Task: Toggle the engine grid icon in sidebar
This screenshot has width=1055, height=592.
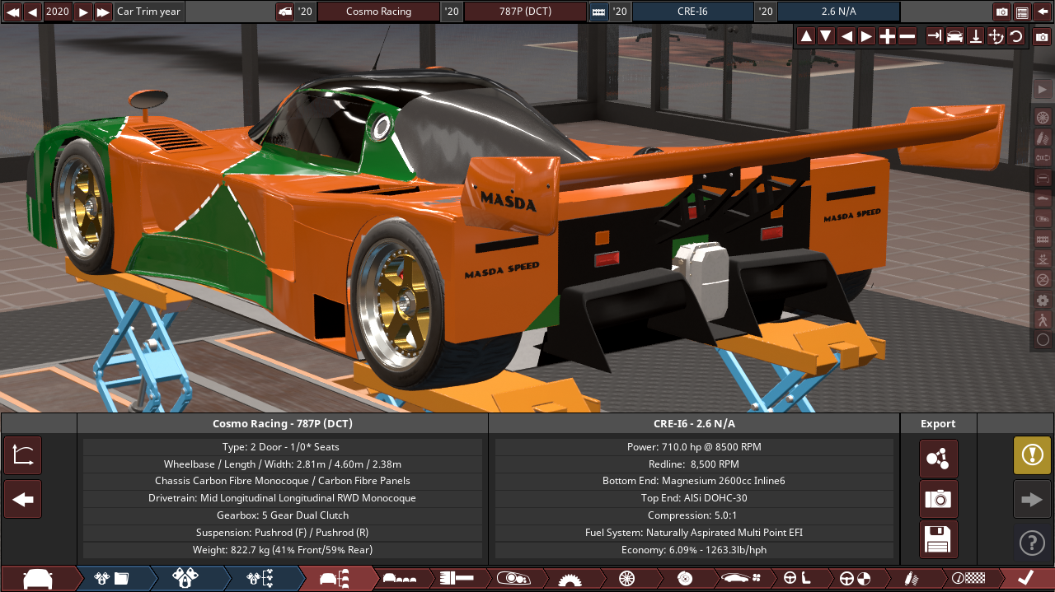Action: (1043, 239)
